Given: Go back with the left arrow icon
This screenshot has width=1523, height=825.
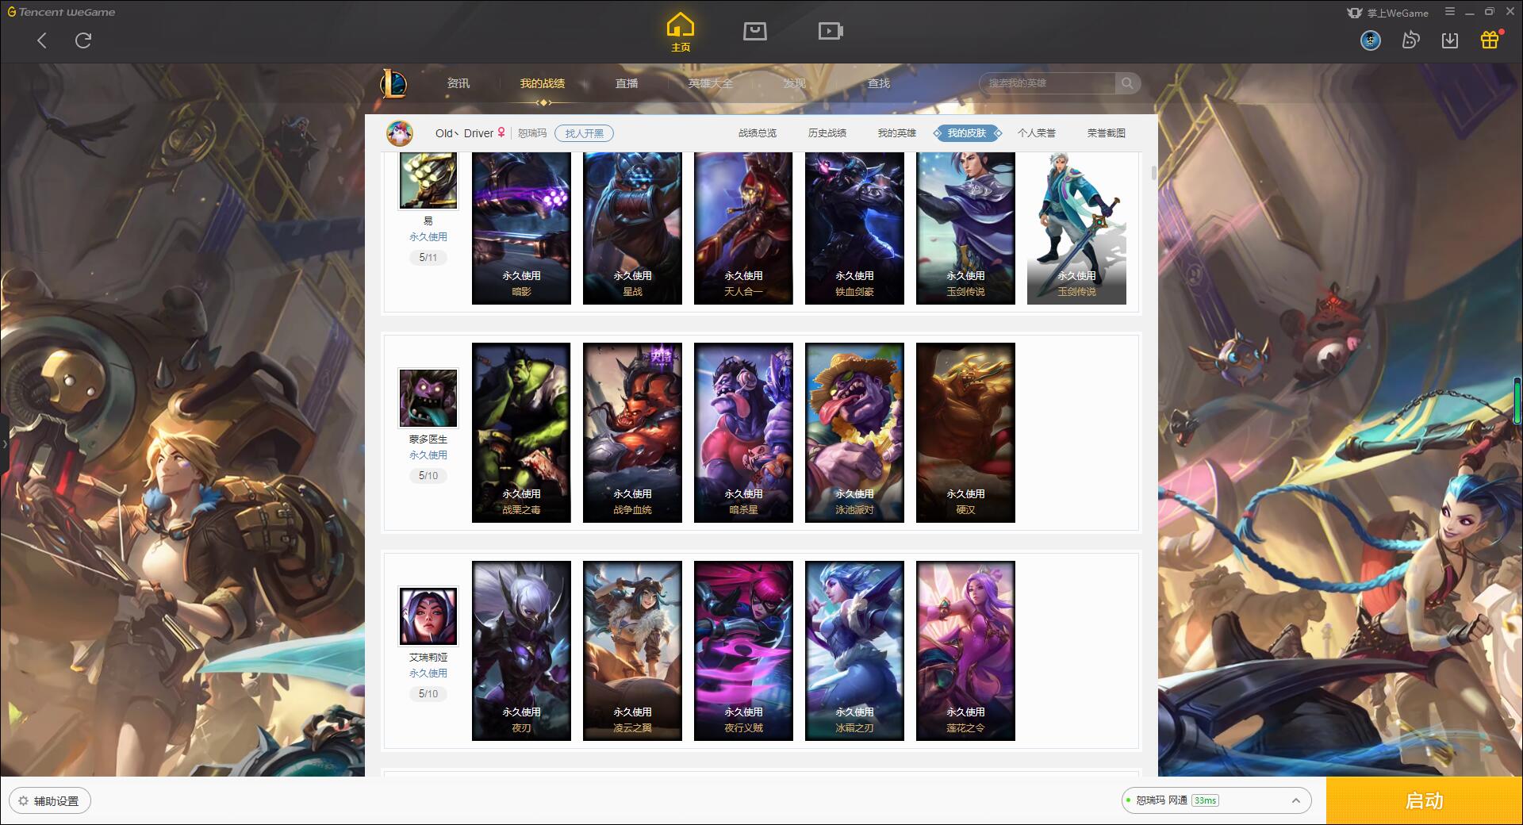Looking at the screenshot, I should (42, 40).
